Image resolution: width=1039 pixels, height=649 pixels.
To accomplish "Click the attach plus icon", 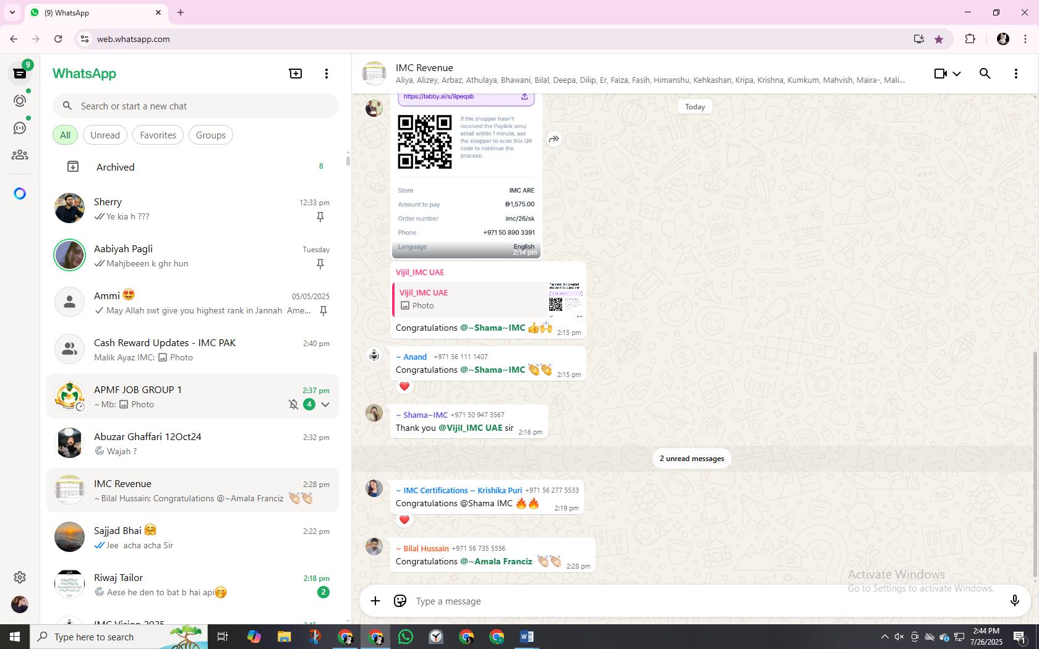I will tap(375, 601).
